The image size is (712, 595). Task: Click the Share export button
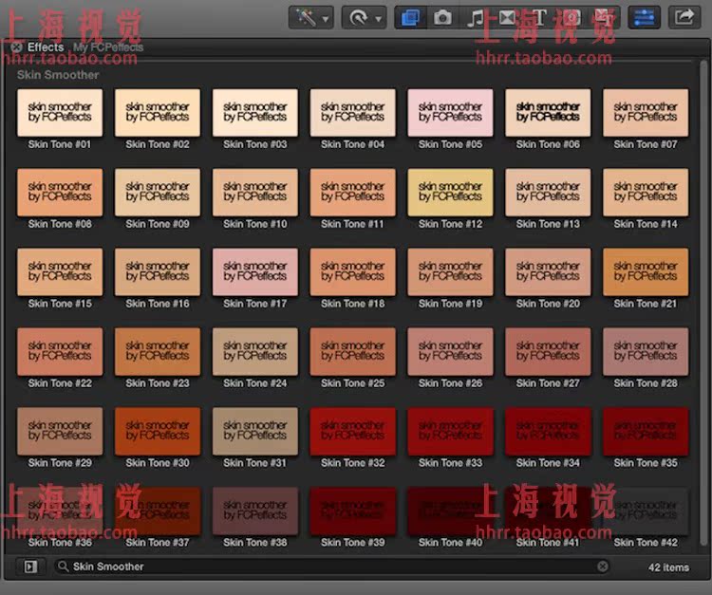point(684,18)
